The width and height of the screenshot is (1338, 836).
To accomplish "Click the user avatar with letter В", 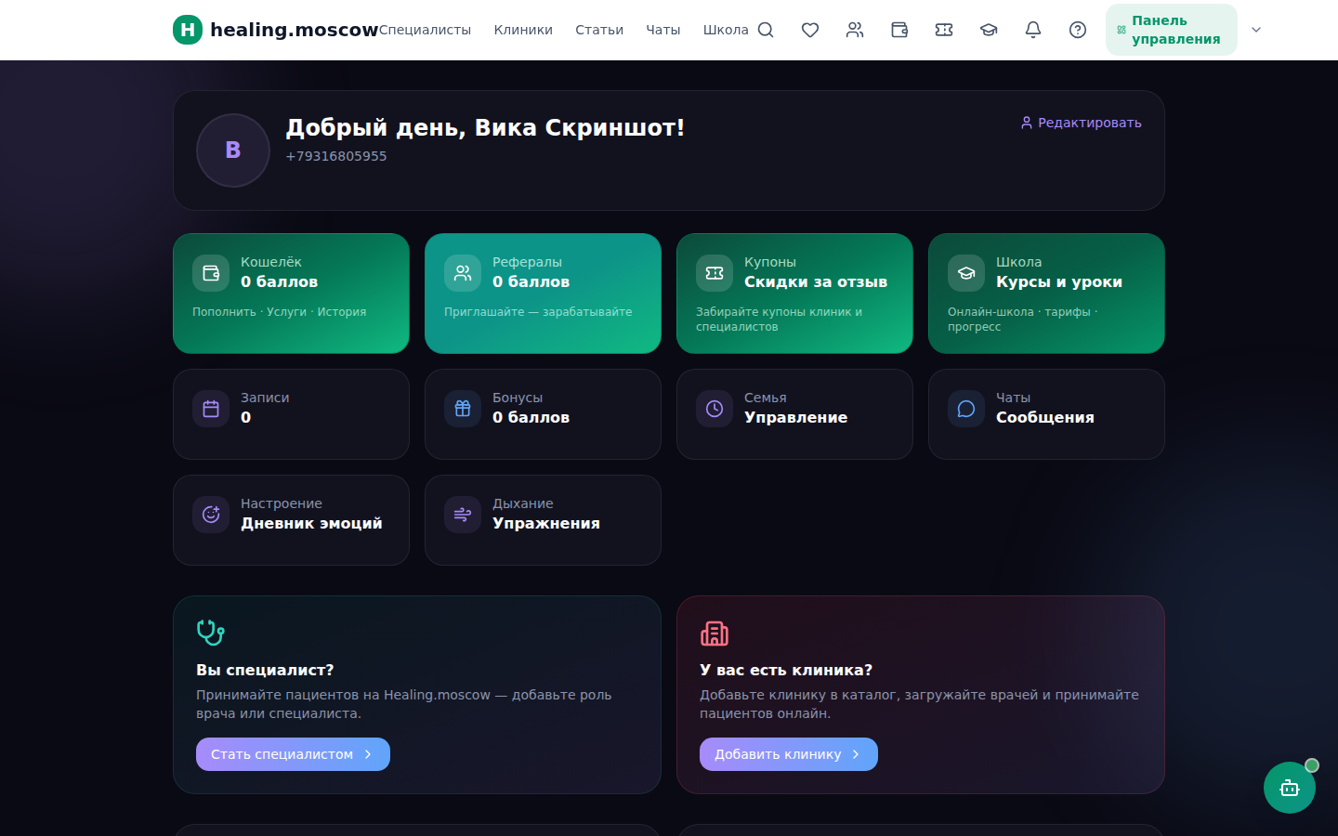I will [233, 150].
